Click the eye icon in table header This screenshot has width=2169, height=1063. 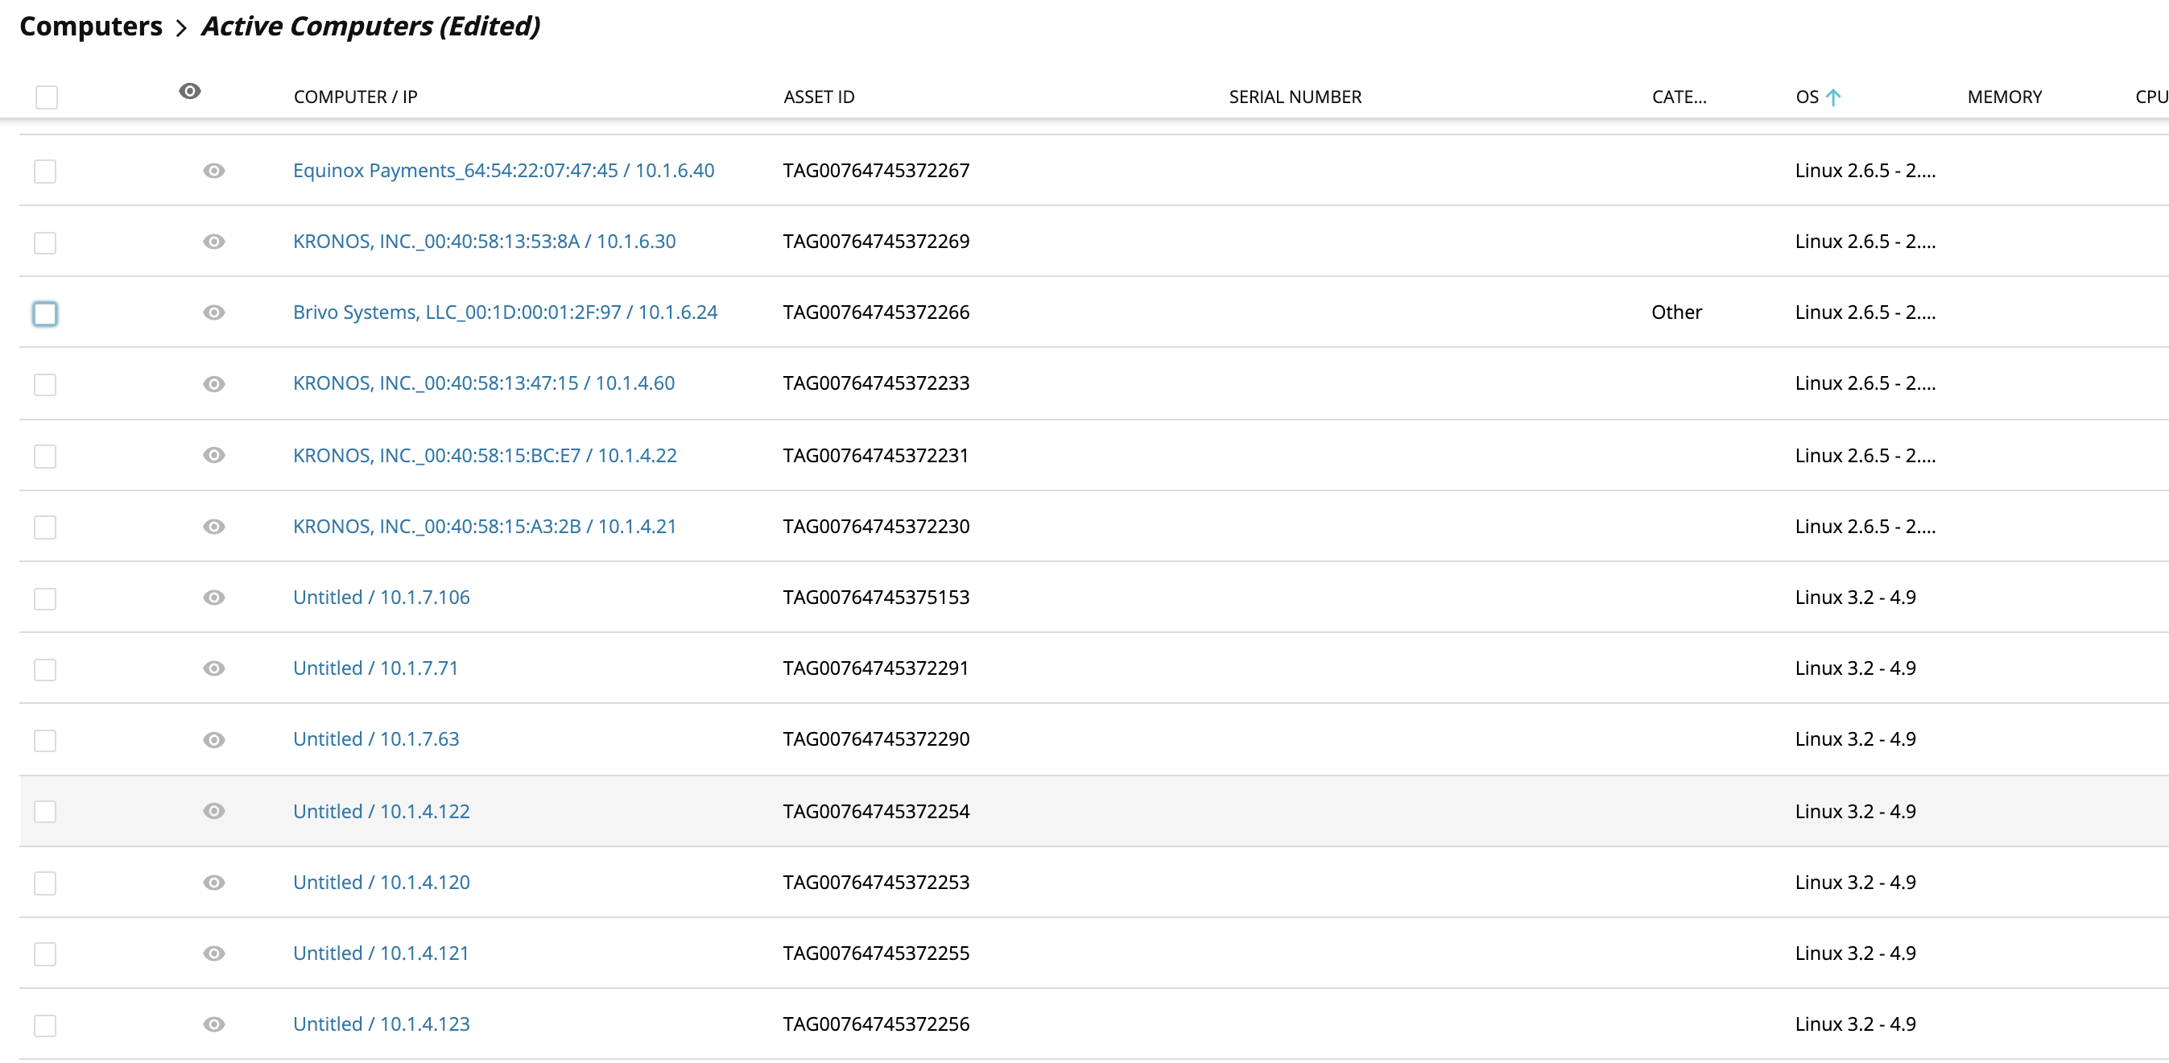(189, 91)
